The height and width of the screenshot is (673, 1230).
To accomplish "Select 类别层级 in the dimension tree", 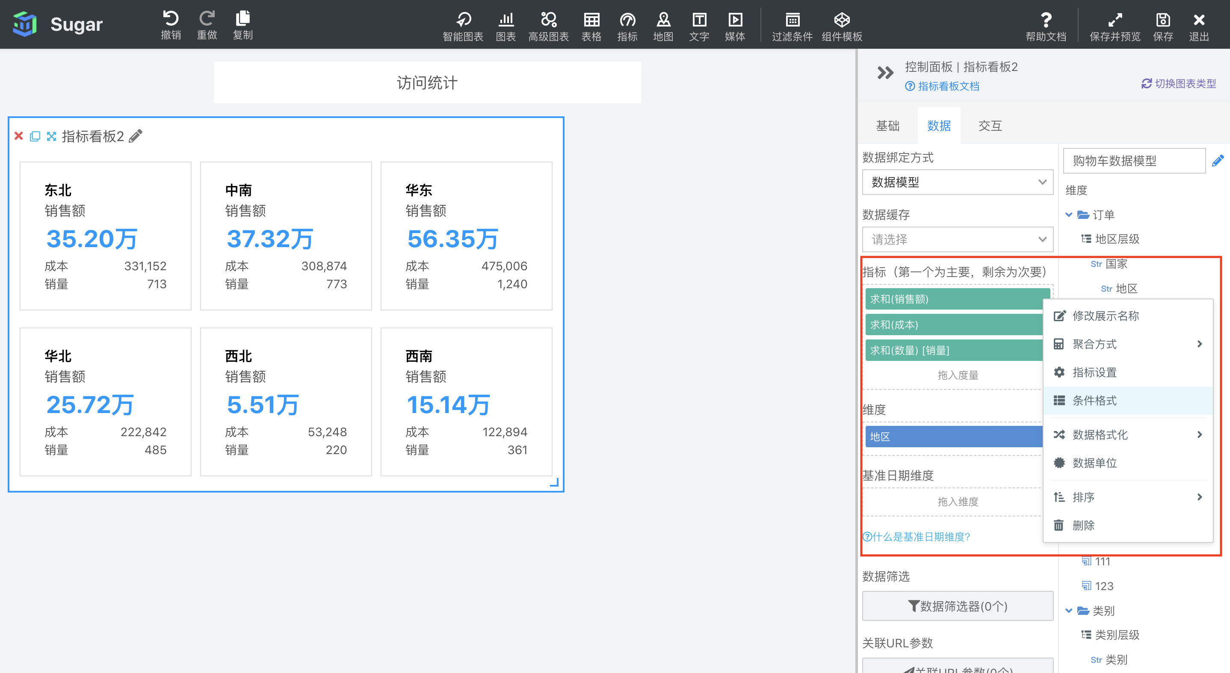I will [x=1110, y=635].
